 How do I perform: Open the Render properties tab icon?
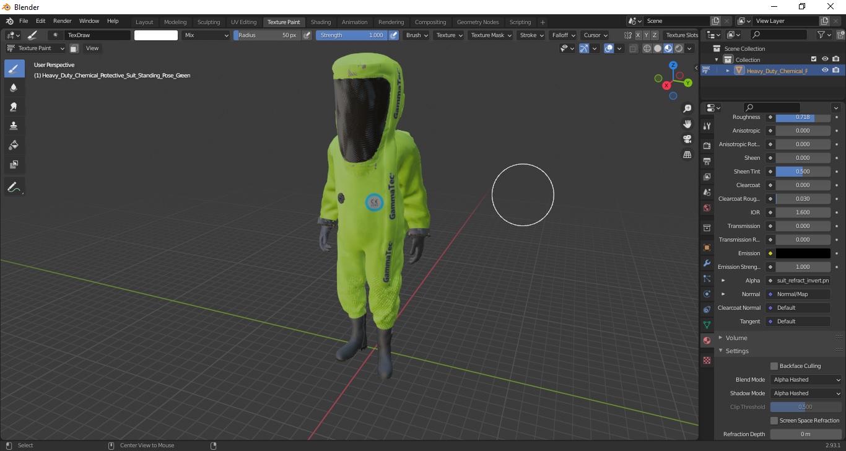pyautogui.click(x=707, y=146)
